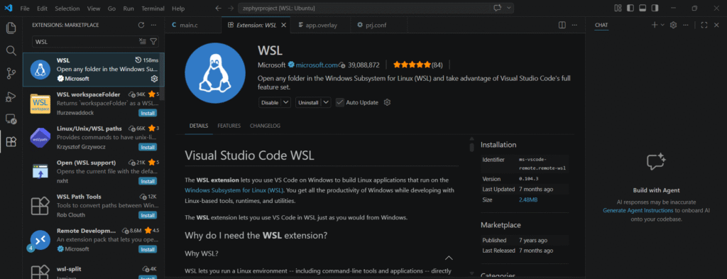Open the Run and Debug view
727x279 pixels.
(x=11, y=97)
